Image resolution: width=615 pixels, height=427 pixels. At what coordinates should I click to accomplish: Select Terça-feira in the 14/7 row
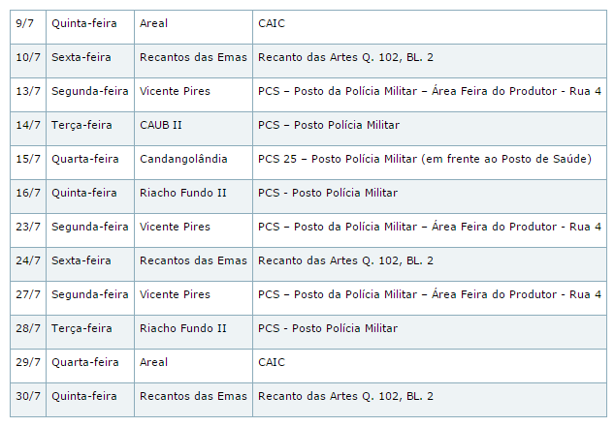tap(81, 125)
